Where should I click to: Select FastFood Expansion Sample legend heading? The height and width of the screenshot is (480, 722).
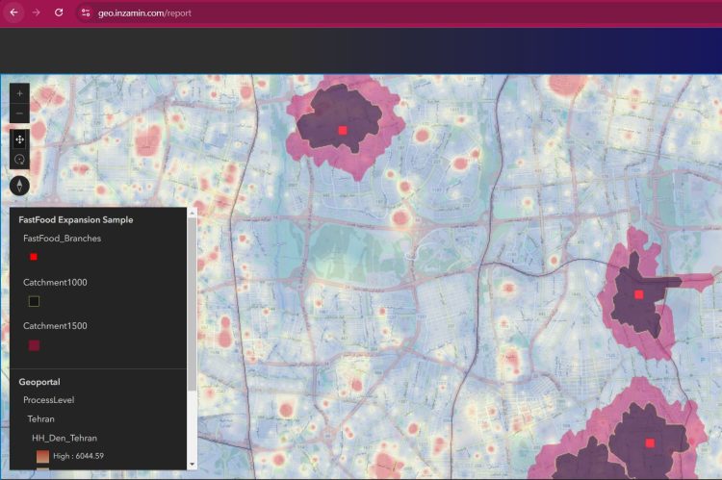76,220
